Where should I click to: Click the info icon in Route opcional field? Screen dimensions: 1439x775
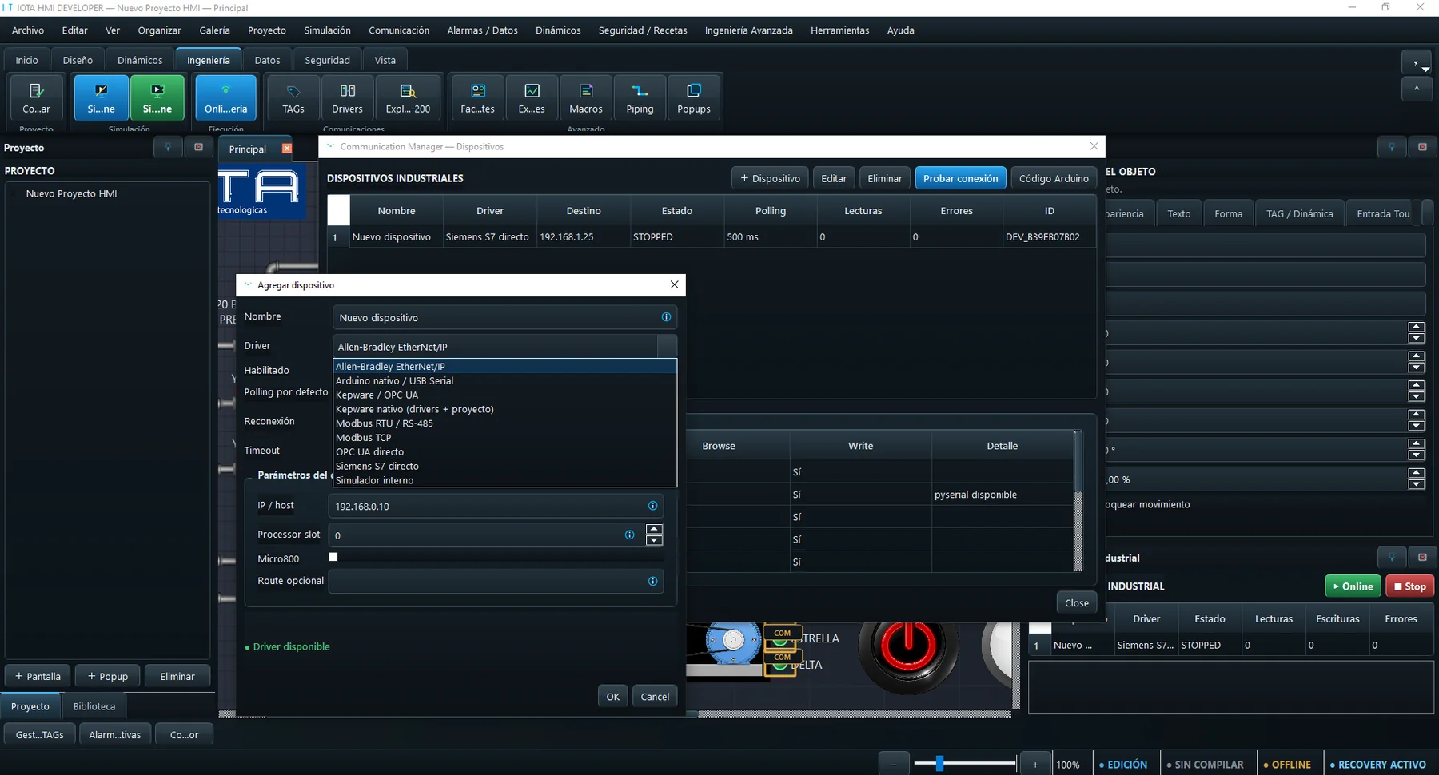pos(652,581)
